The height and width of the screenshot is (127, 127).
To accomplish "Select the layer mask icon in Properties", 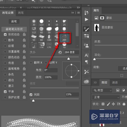I will pyautogui.click(x=102, y=18).
